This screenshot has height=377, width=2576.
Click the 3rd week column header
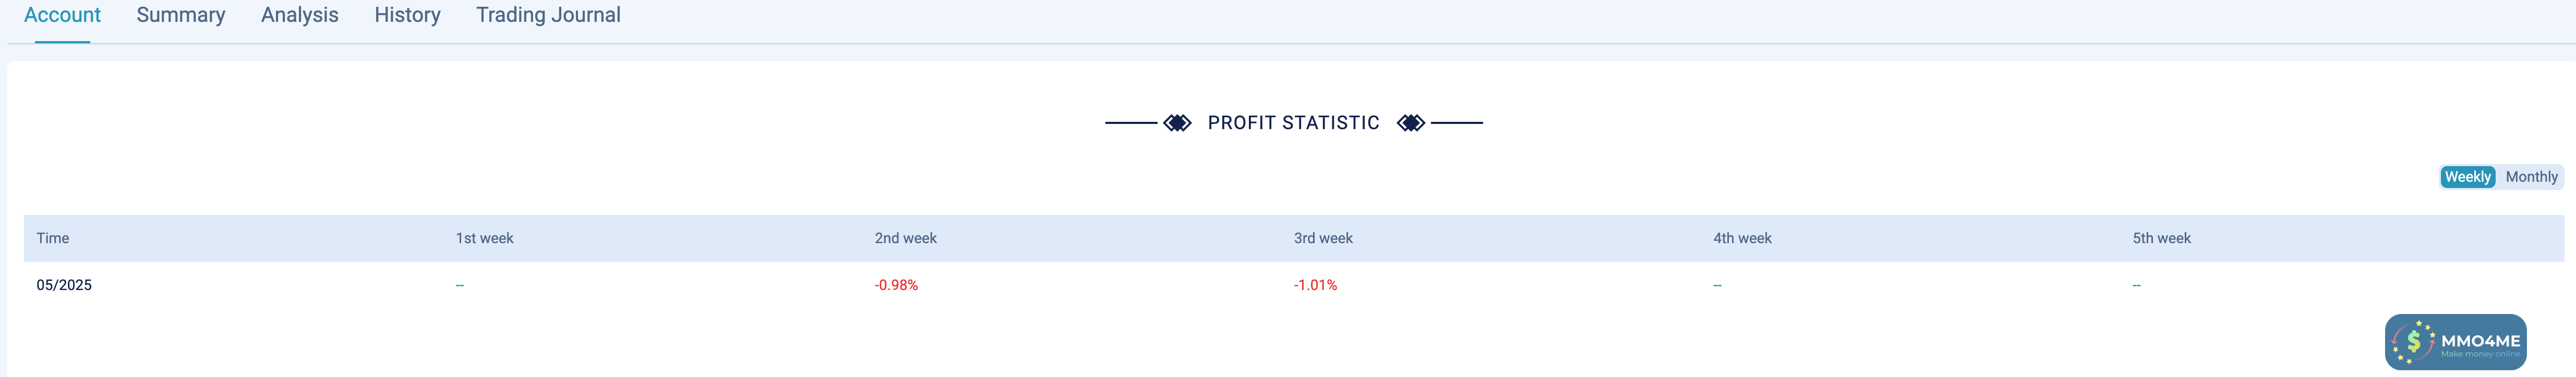pos(1323,238)
